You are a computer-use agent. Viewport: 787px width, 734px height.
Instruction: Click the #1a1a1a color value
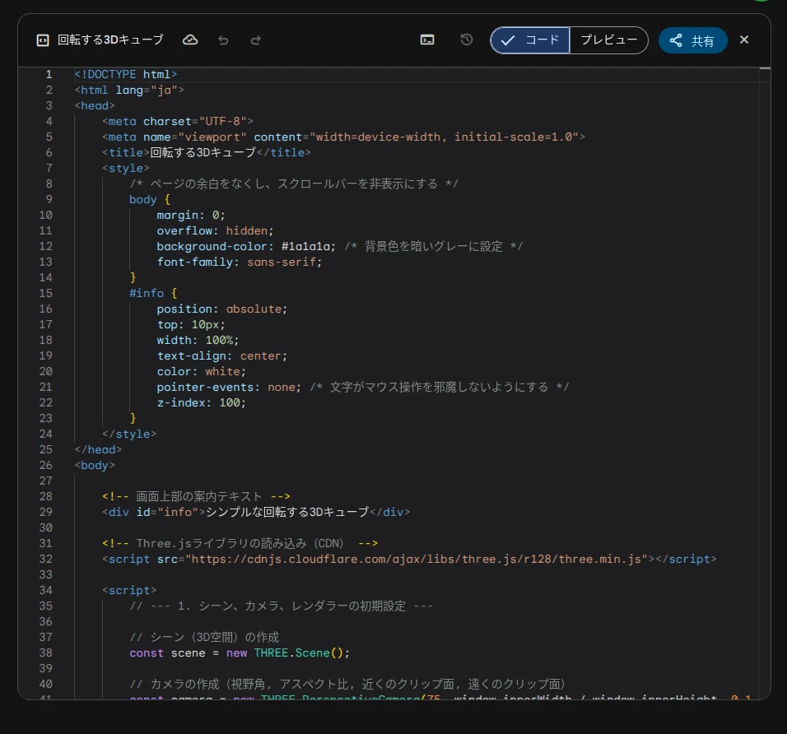click(306, 246)
